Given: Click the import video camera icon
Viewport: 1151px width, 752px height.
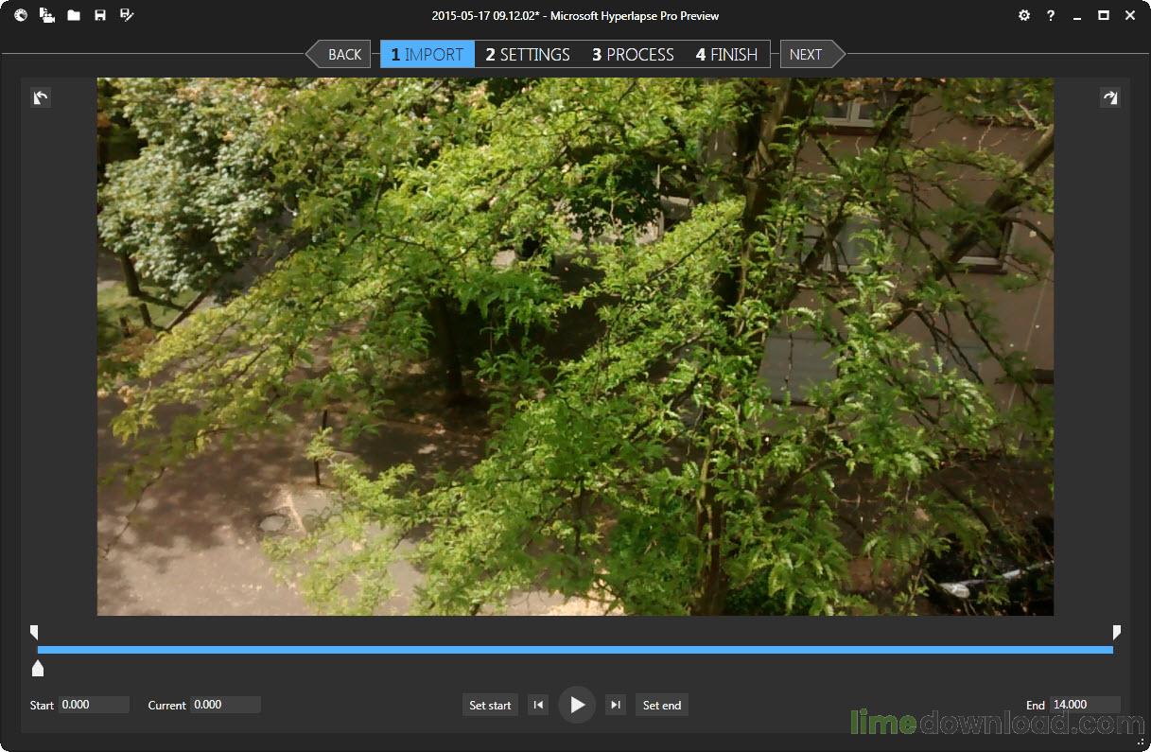Looking at the screenshot, I should (46, 15).
